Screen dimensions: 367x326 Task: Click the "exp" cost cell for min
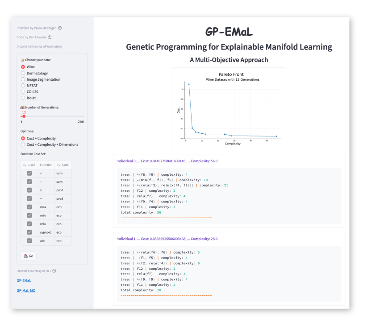63,215
